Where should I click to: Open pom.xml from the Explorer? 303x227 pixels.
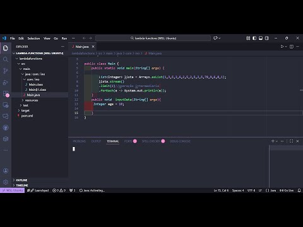point(27,116)
